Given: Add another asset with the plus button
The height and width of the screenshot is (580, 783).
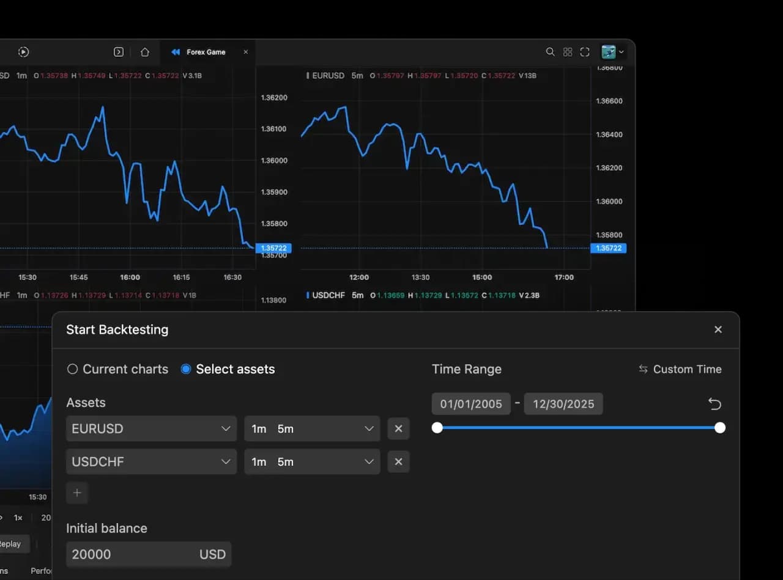Looking at the screenshot, I should click(77, 493).
